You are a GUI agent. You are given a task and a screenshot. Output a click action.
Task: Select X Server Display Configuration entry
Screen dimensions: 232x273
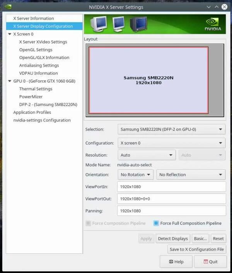pyautogui.click(x=44, y=26)
